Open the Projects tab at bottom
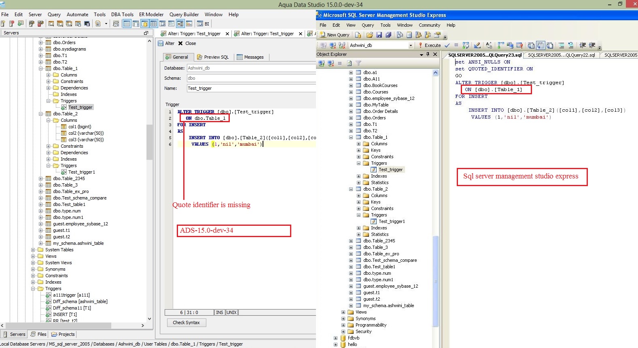This screenshot has width=638, height=348. point(63,334)
